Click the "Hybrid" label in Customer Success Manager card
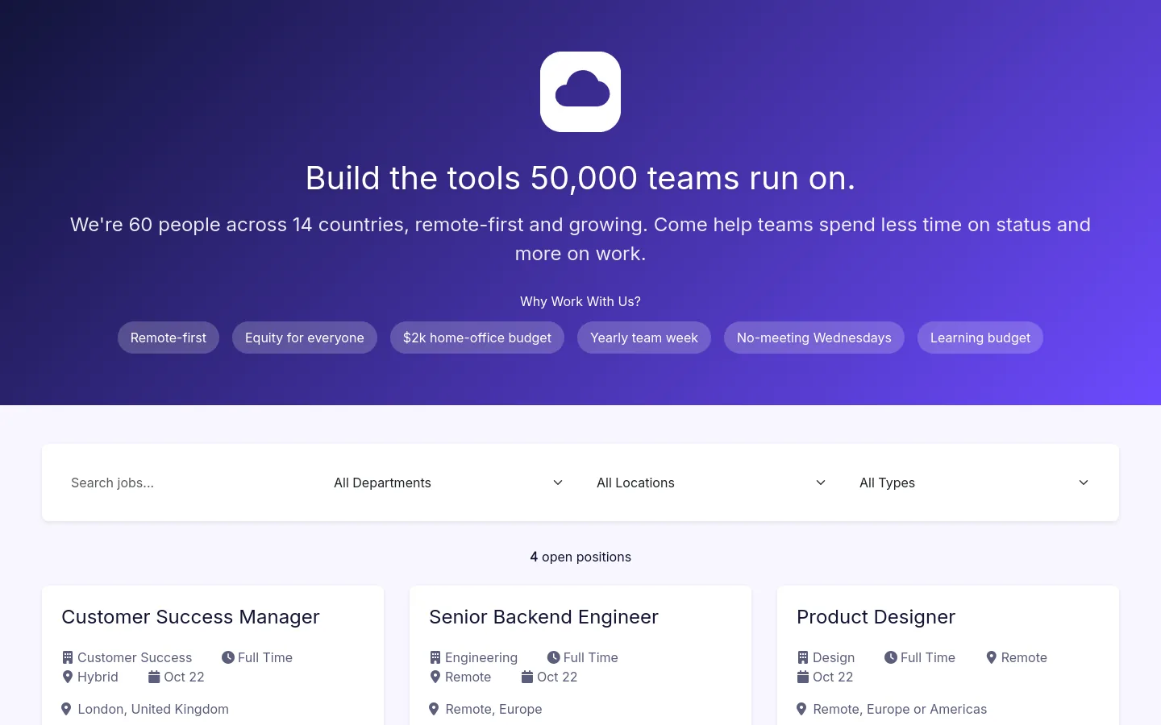Screen dimensions: 1161x725 (98, 677)
